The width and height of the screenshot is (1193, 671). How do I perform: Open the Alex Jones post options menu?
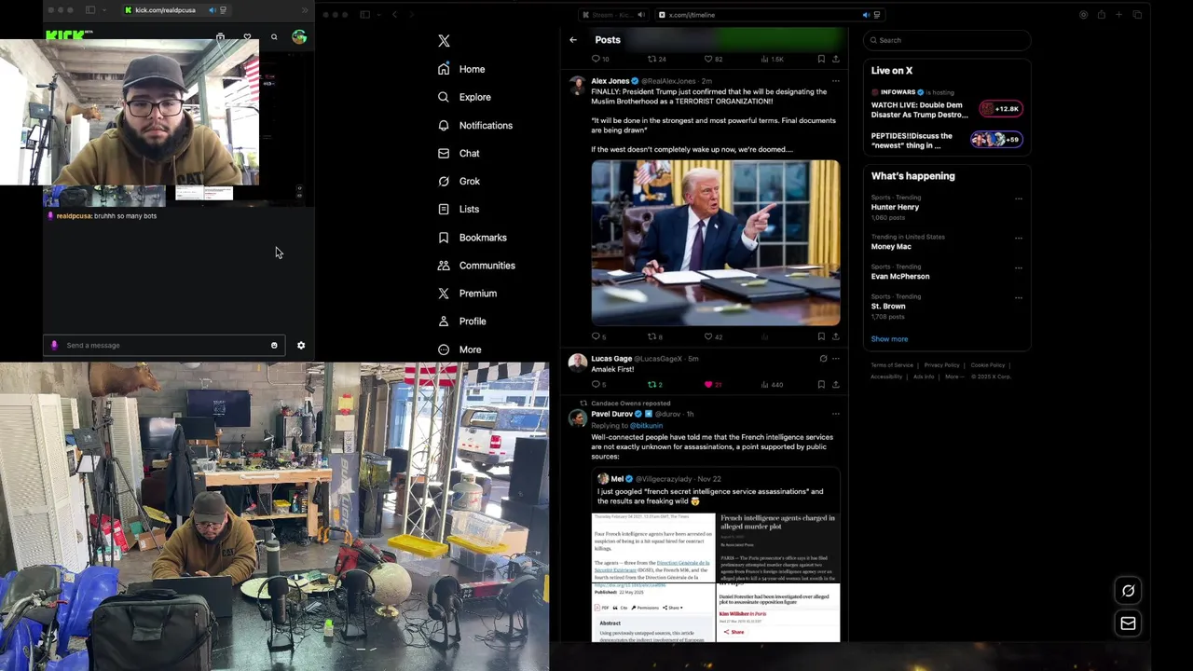click(835, 81)
